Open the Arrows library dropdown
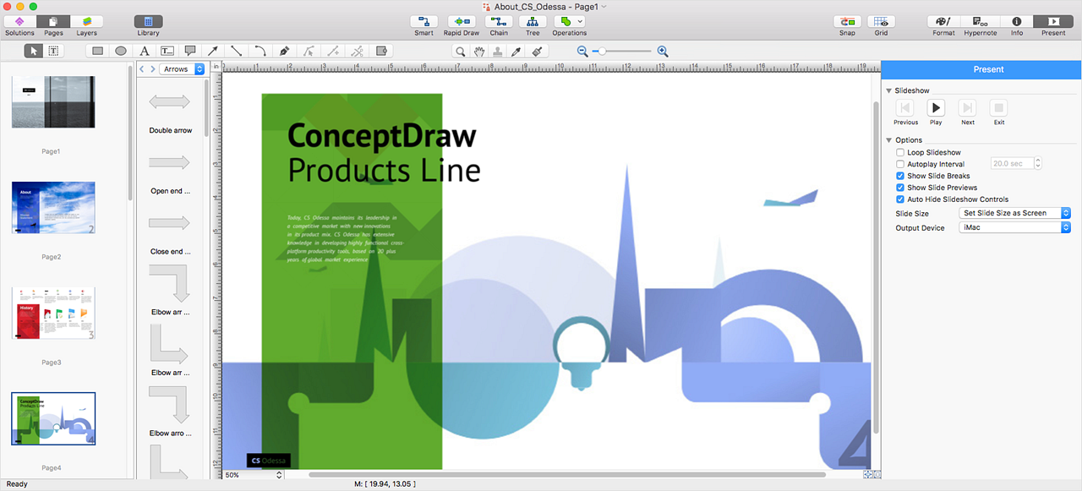1082x491 pixels. 183,69
